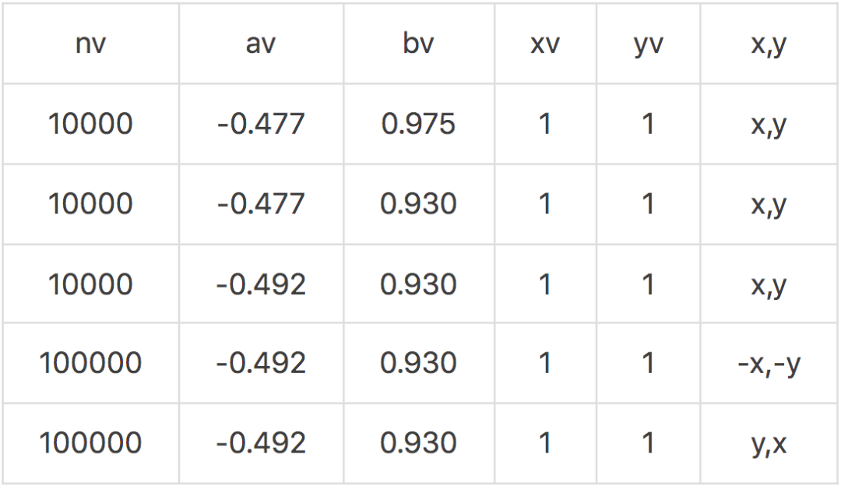Click the y,x cell in bottom row
841x486 pixels.
coord(769,443)
